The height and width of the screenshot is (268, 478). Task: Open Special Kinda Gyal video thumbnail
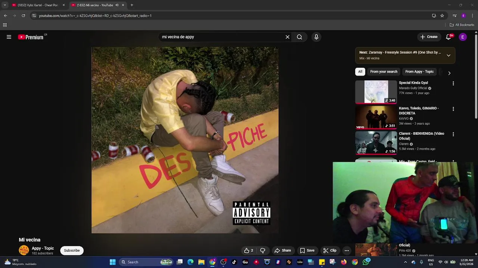tap(376, 92)
